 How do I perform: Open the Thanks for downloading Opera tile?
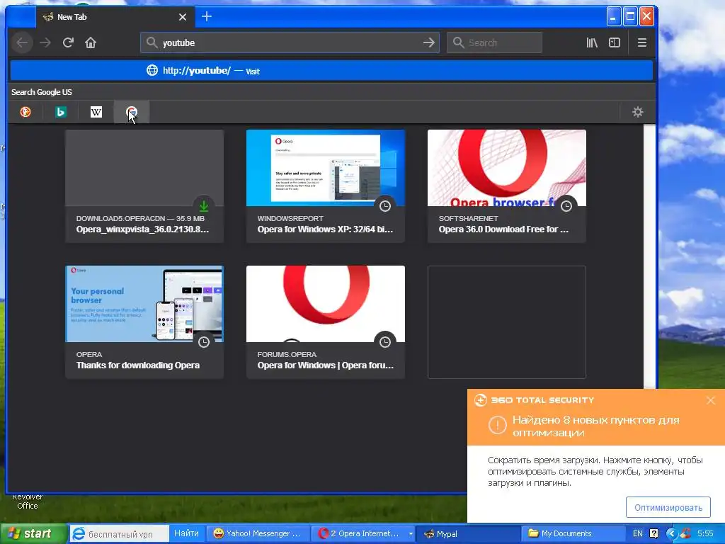coord(144,322)
